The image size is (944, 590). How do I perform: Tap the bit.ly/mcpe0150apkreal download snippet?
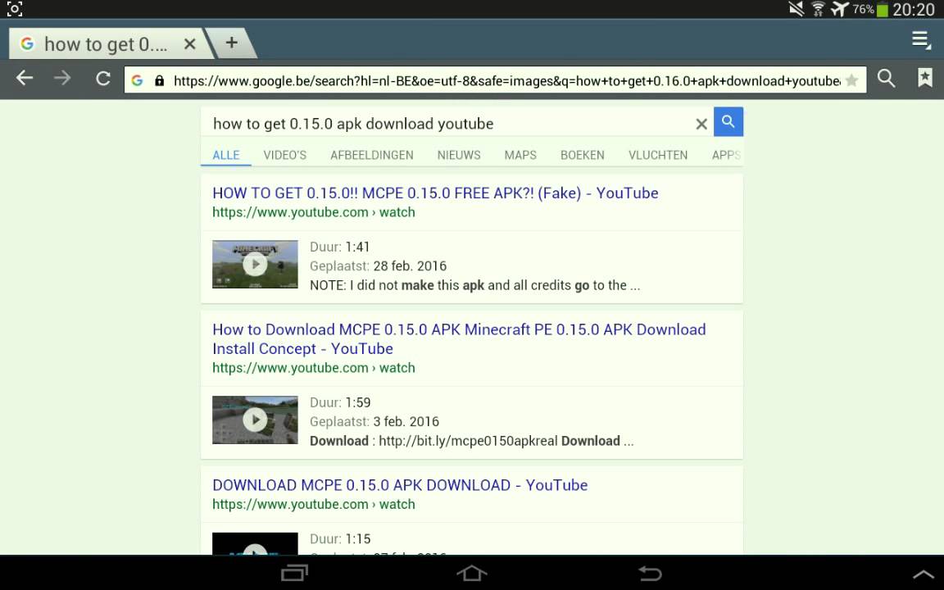pos(471,442)
